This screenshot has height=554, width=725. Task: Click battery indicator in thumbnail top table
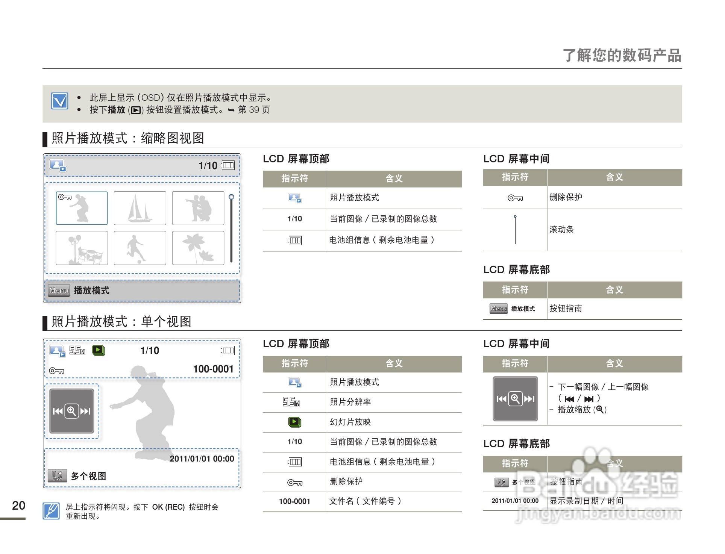pos(295,241)
